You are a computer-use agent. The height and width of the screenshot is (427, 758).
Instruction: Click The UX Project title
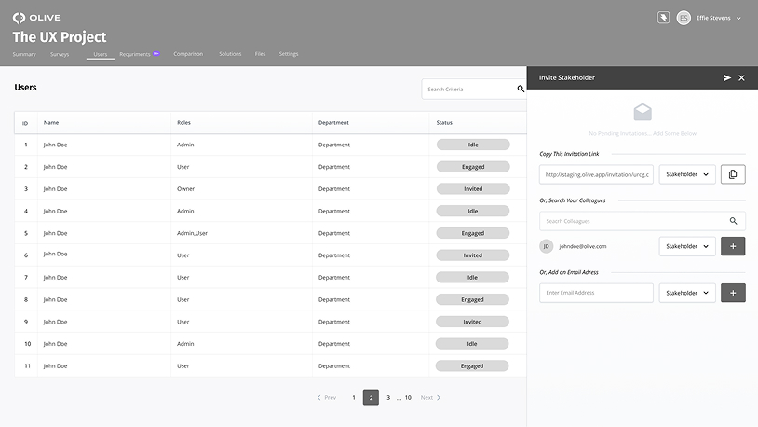60,36
